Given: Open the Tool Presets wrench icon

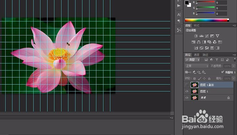Looking at the screenshot, I should click(179, 30).
